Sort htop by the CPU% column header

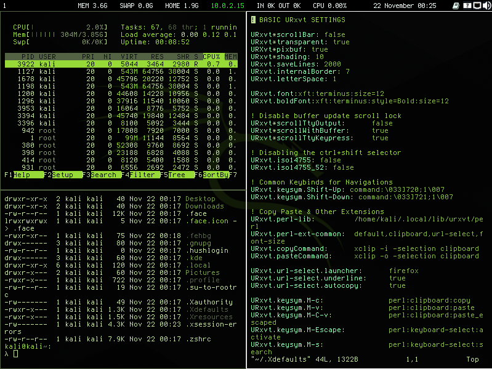pos(211,57)
